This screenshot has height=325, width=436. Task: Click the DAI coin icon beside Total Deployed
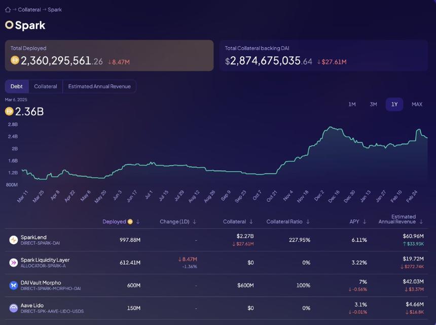[15, 60]
